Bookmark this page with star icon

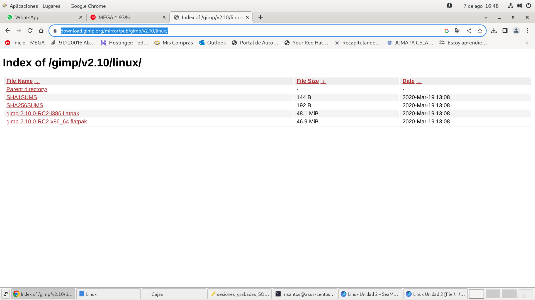click(x=480, y=31)
